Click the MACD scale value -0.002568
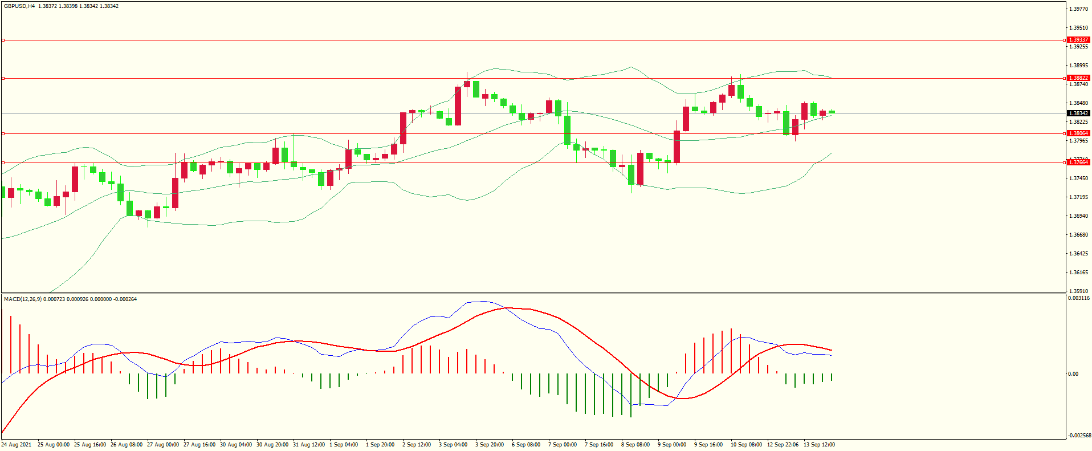 click(1079, 436)
